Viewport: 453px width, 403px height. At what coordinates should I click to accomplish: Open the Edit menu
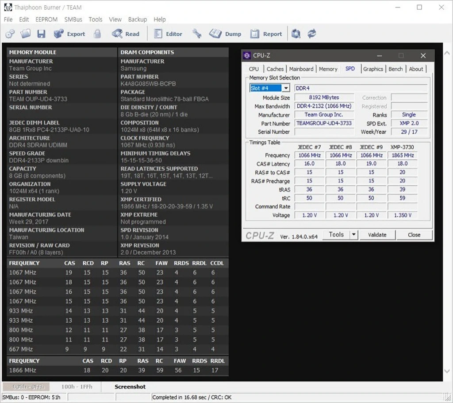pyautogui.click(x=24, y=19)
